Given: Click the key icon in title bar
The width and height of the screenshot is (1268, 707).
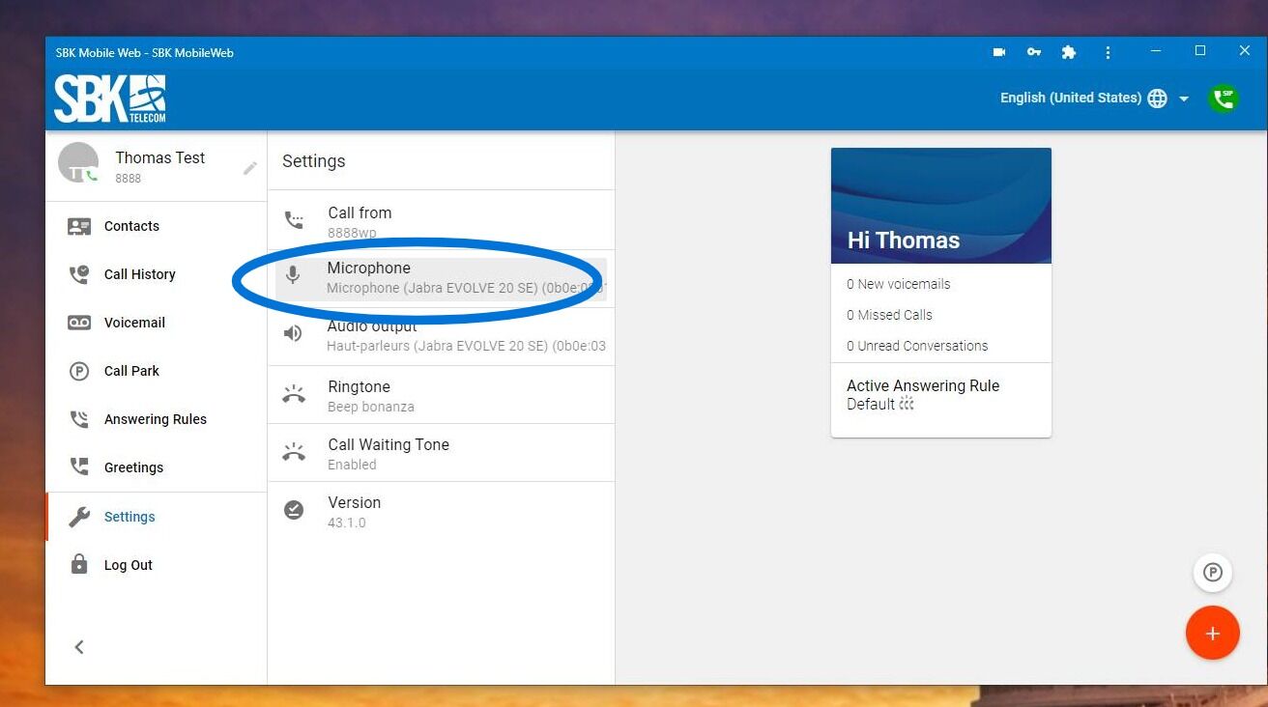Looking at the screenshot, I should [x=1034, y=52].
